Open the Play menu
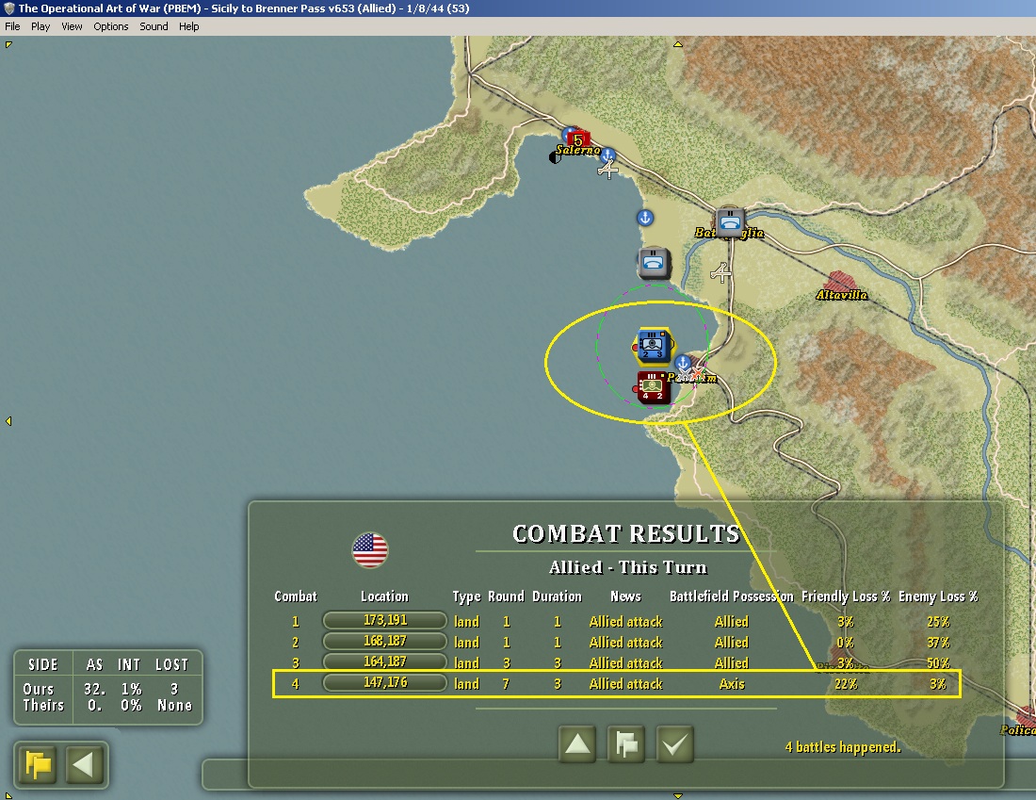Viewport: 1036px width, 800px height. pos(40,26)
